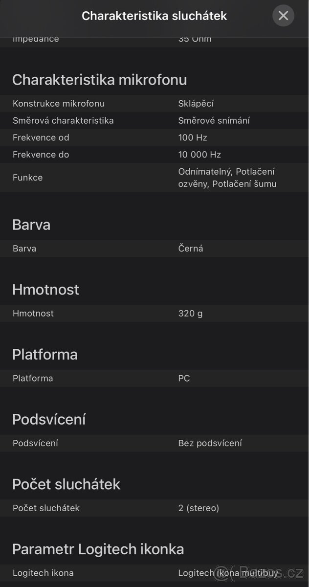Click the Bez podsvícení value
The width and height of the screenshot is (309, 587).
(x=210, y=443)
